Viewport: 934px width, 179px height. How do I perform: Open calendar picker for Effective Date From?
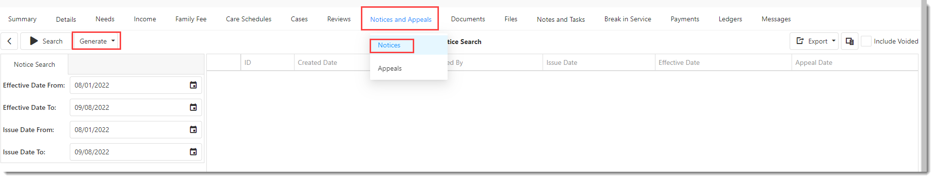(193, 85)
